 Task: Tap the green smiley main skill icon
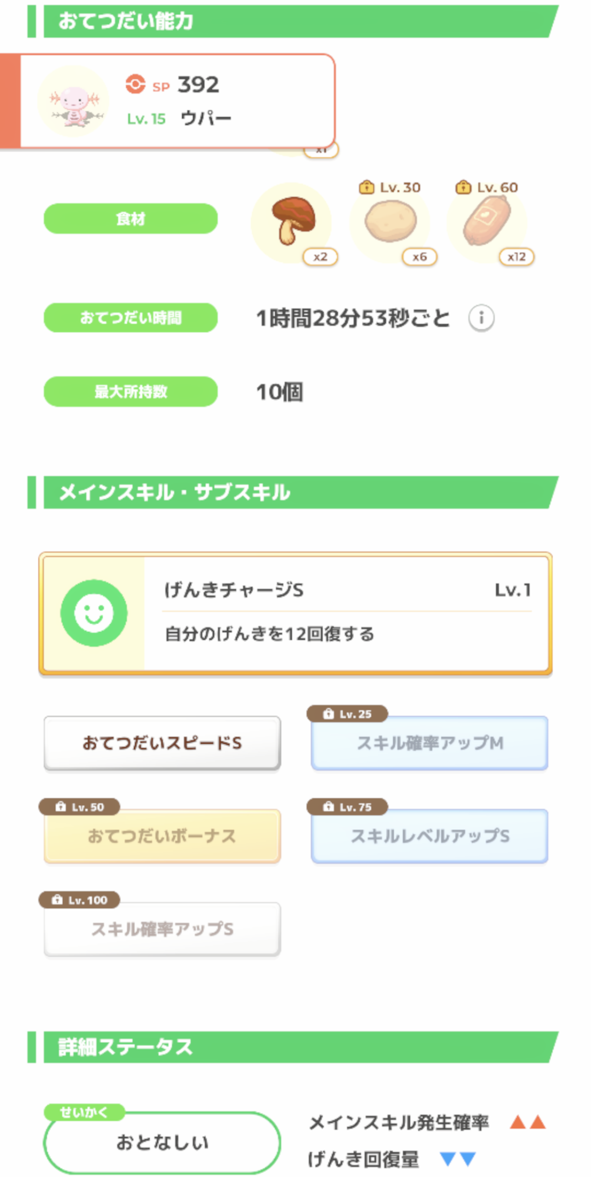tap(94, 613)
